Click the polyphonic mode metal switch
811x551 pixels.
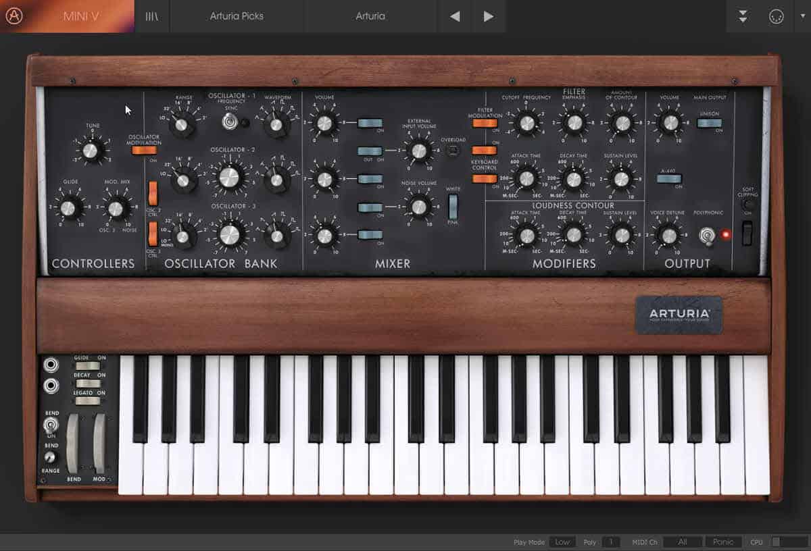(706, 234)
